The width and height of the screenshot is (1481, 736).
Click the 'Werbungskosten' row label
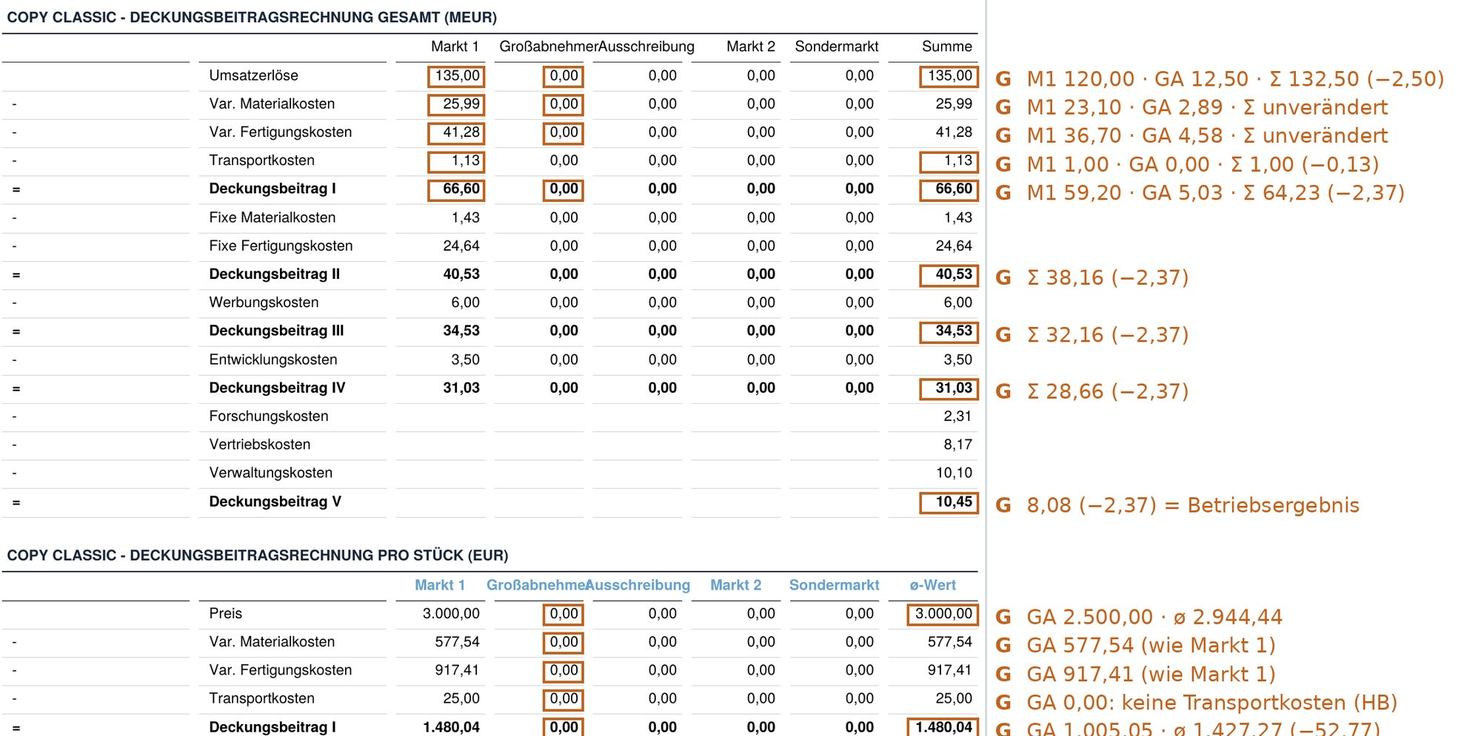(264, 303)
